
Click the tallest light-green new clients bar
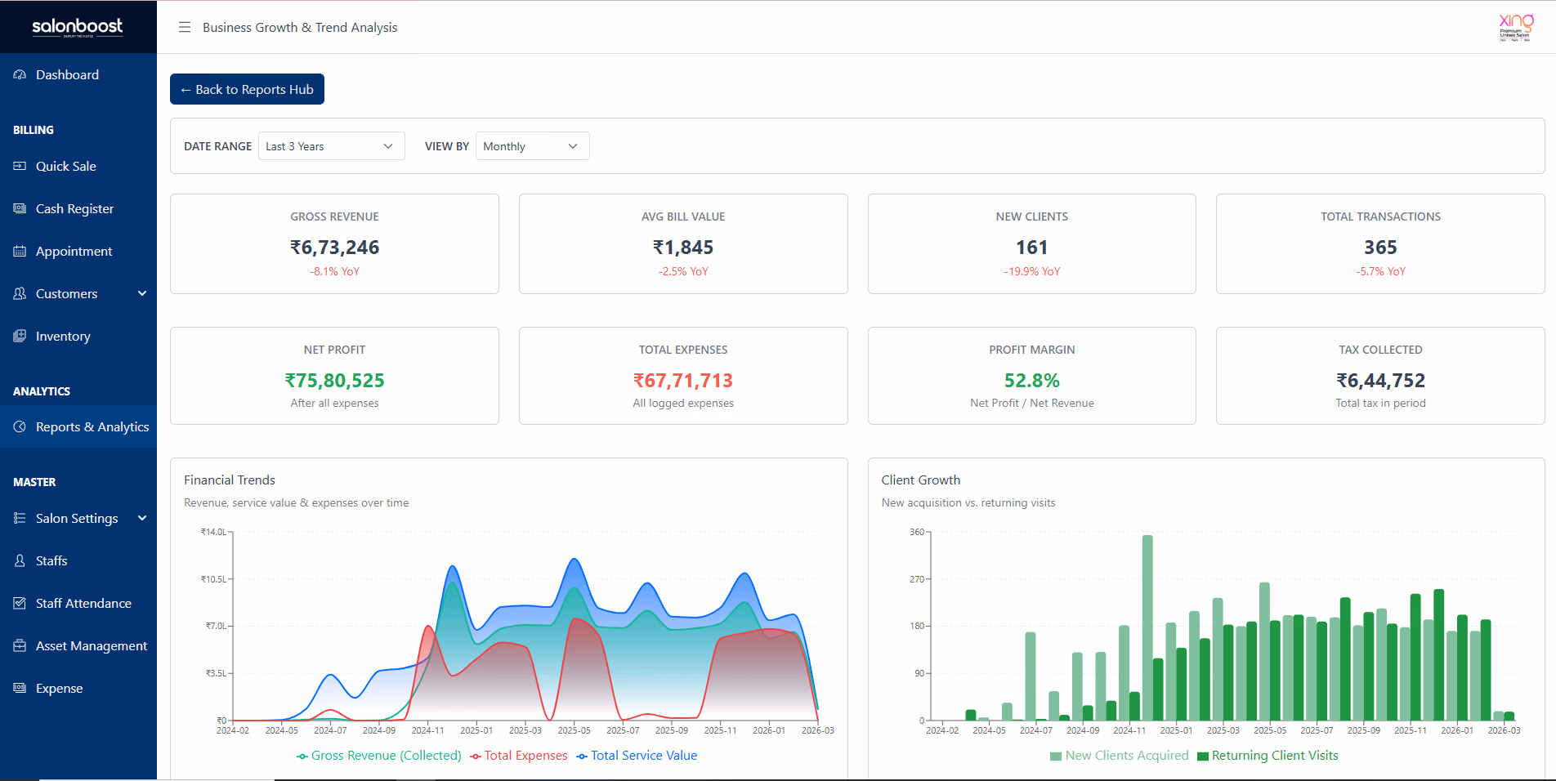(1147, 627)
